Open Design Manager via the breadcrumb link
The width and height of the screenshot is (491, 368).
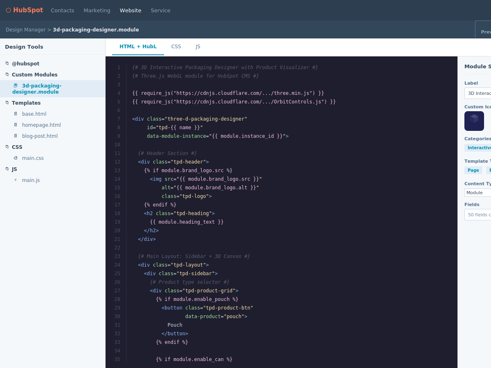tap(25, 29)
